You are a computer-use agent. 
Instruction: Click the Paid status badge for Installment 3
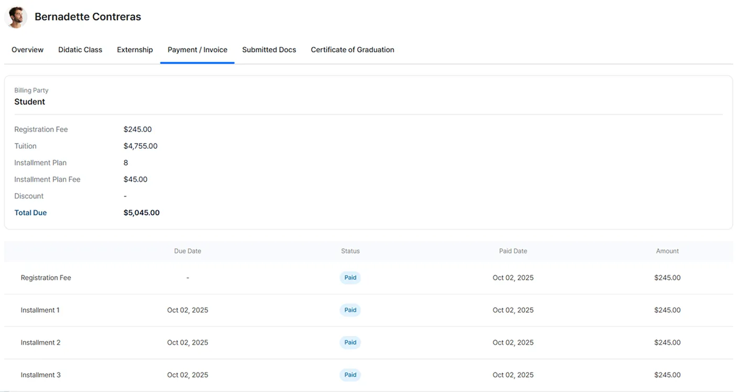(350, 375)
